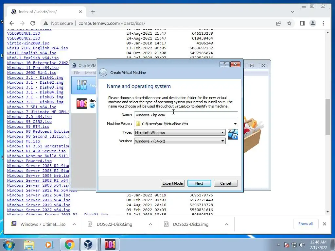Open a new tab with plus icon
The width and height of the screenshot is (335, 251).
tap(93, 12)
